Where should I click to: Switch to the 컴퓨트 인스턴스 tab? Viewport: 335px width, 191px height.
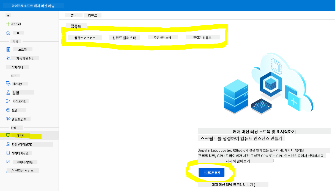85,38
